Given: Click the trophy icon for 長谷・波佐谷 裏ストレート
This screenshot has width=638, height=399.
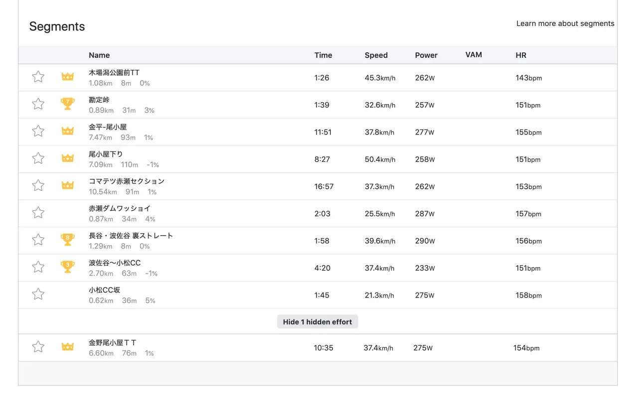Looking at the screenshot, I should (67, 240).
